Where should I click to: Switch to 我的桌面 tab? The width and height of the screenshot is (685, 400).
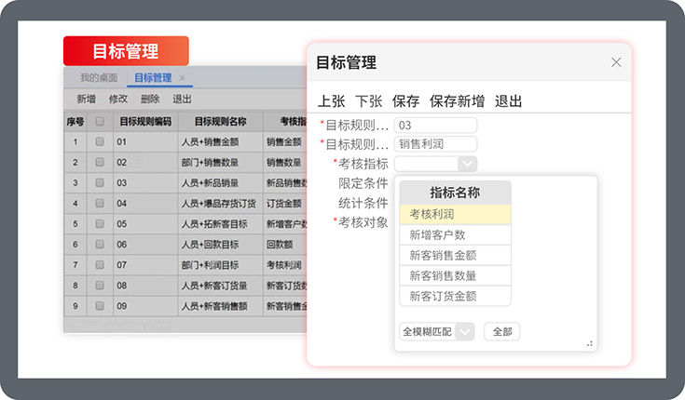(x=99, y=78)
